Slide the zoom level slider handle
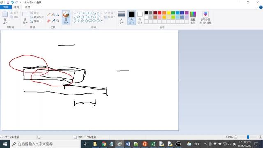The width and height of the screenshot is (263, 148). pyautogui.click(x=248, y=137)
